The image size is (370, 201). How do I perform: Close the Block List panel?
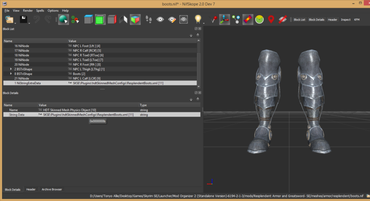point(200,29)
